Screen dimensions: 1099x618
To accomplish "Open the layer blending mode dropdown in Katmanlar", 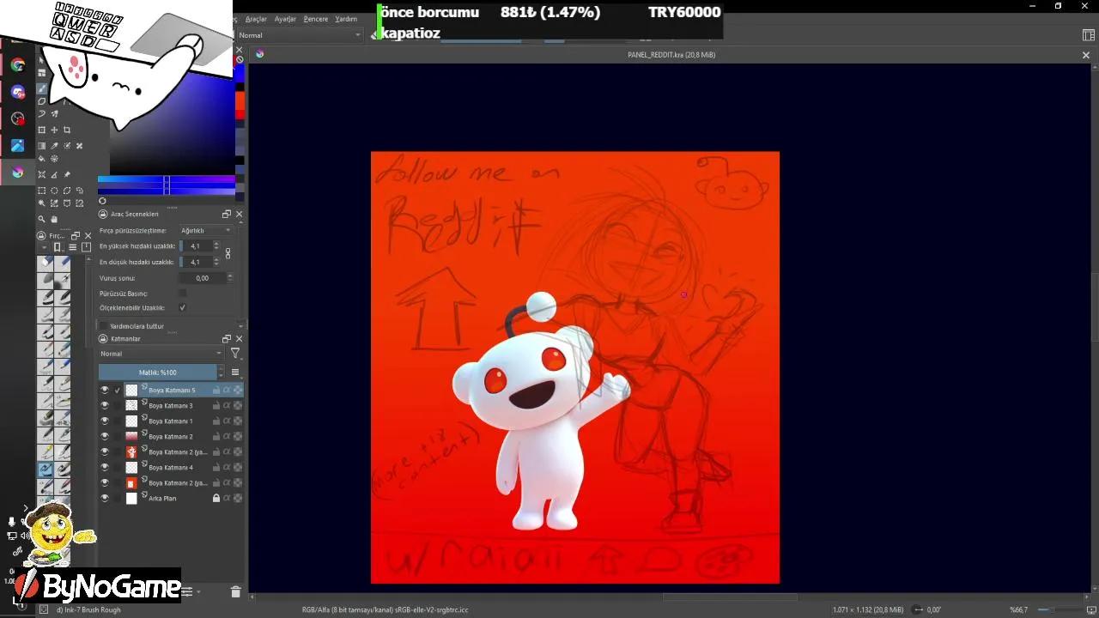I will pyautogui.click(x=161, y=354).
